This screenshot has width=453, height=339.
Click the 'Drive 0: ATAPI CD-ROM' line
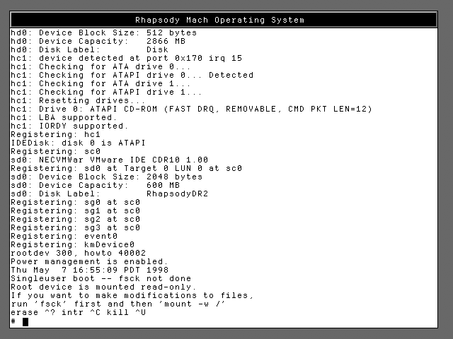(x=191, y=109)
